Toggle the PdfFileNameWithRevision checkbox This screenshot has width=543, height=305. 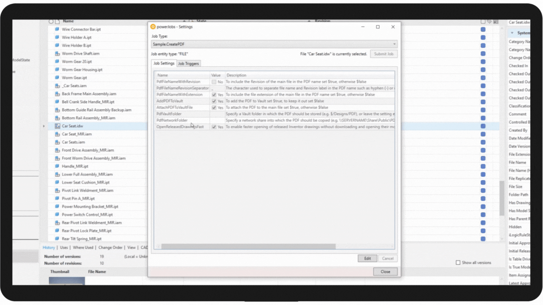pos(214,82)
